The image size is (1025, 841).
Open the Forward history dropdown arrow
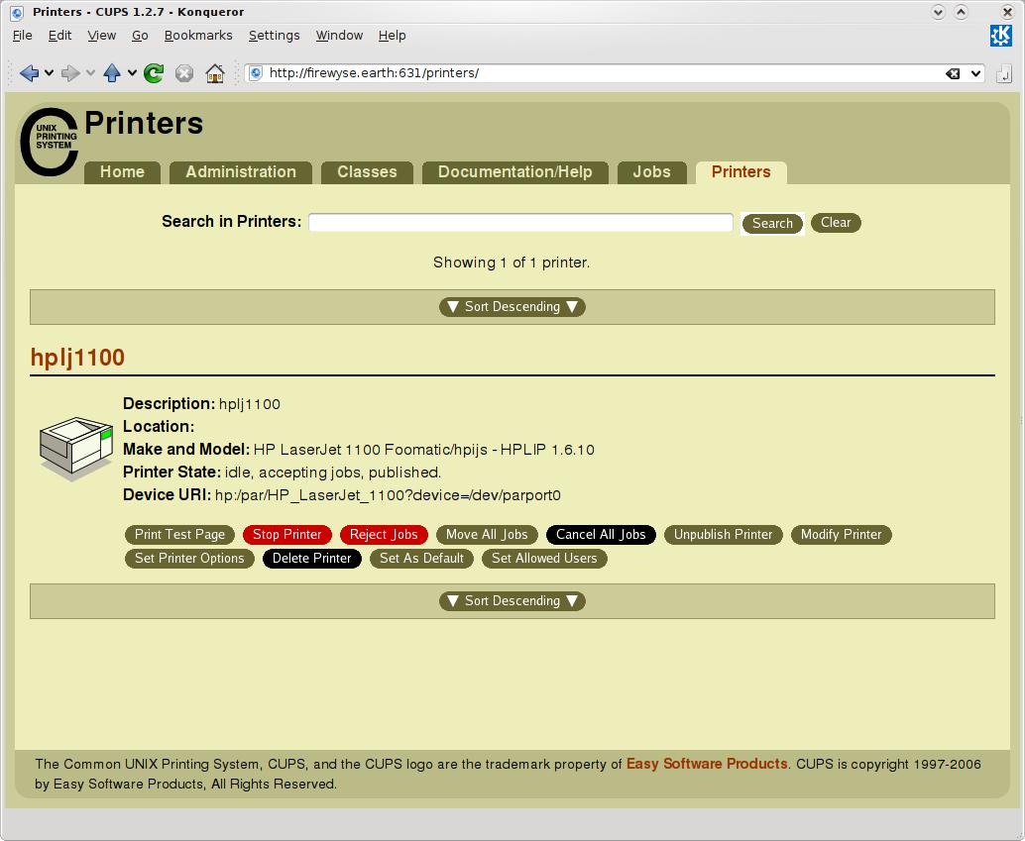[90, 73]
